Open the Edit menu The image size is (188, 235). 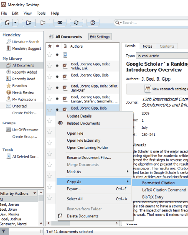coord(15,13)
